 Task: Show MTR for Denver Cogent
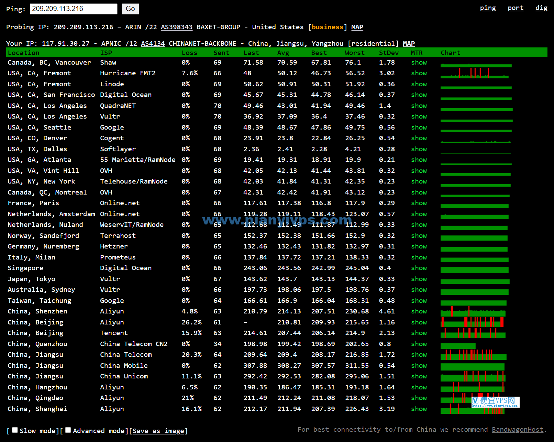click(419, 138)
